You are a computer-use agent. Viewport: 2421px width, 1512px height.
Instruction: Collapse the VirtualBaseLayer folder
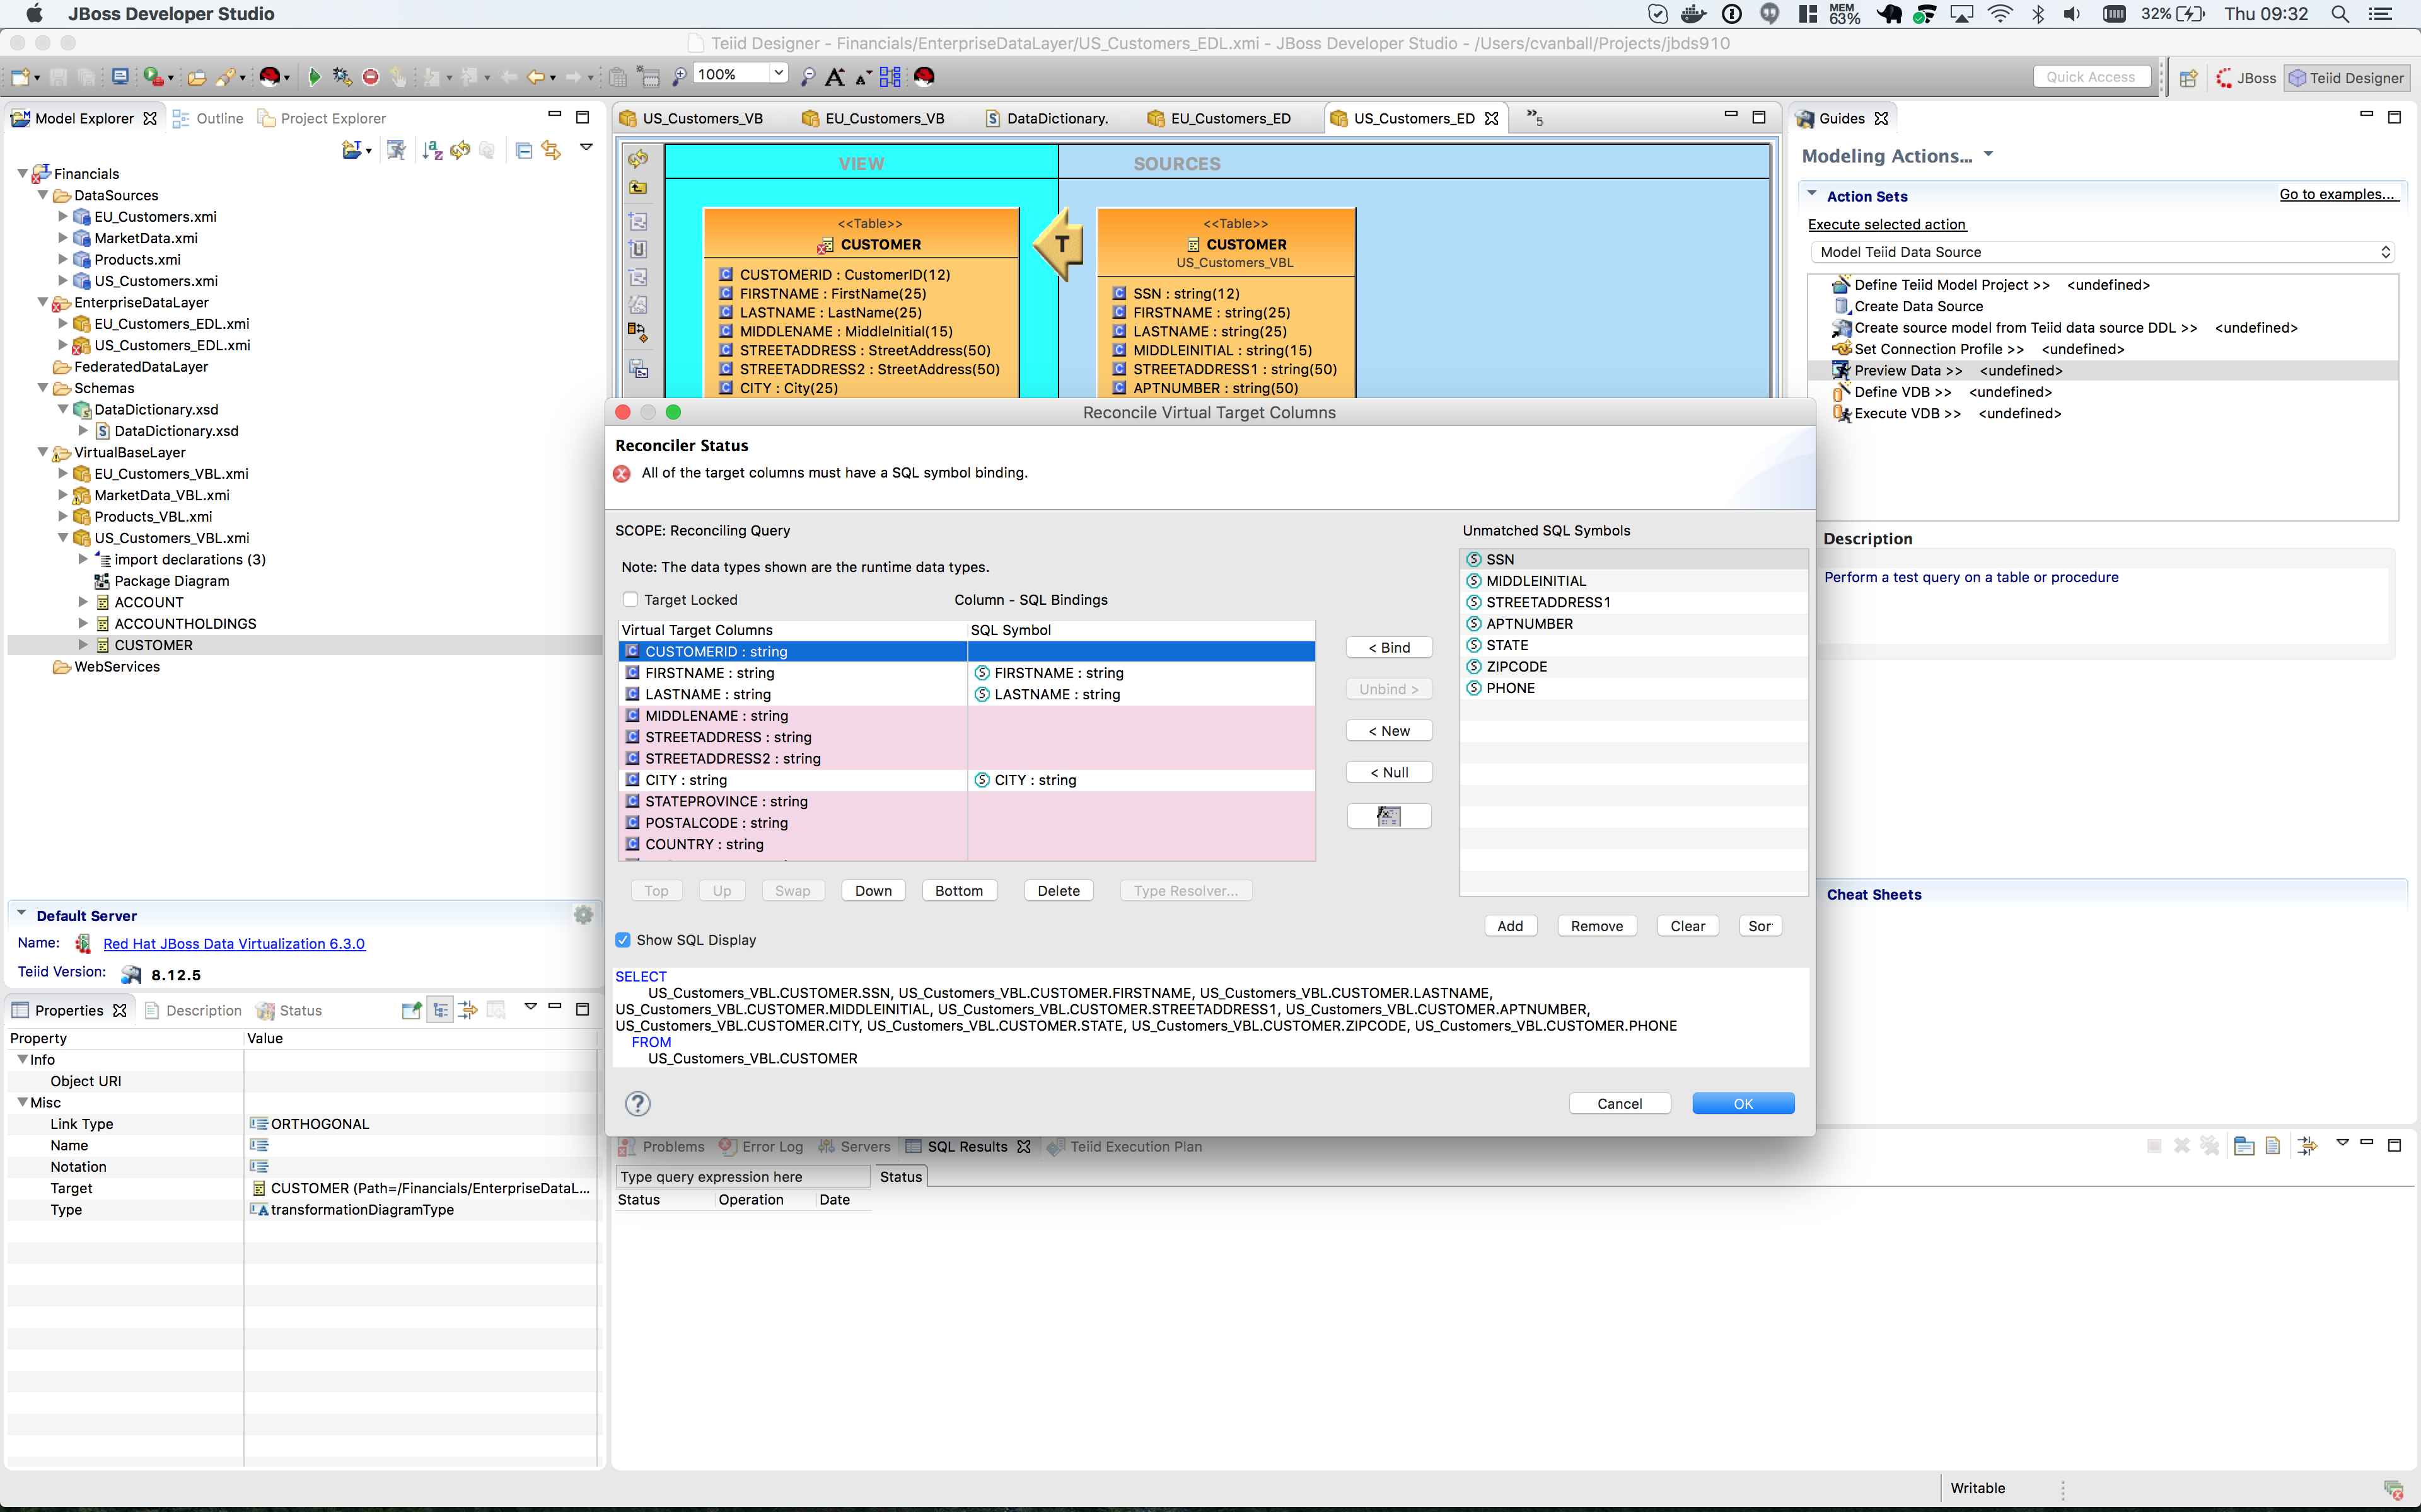43,452
